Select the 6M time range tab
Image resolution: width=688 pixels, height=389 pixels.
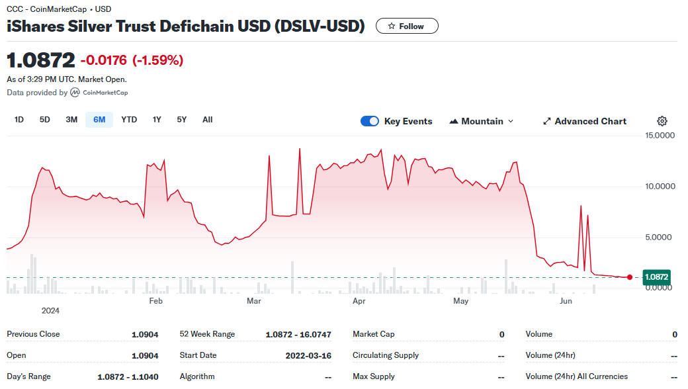99,120
